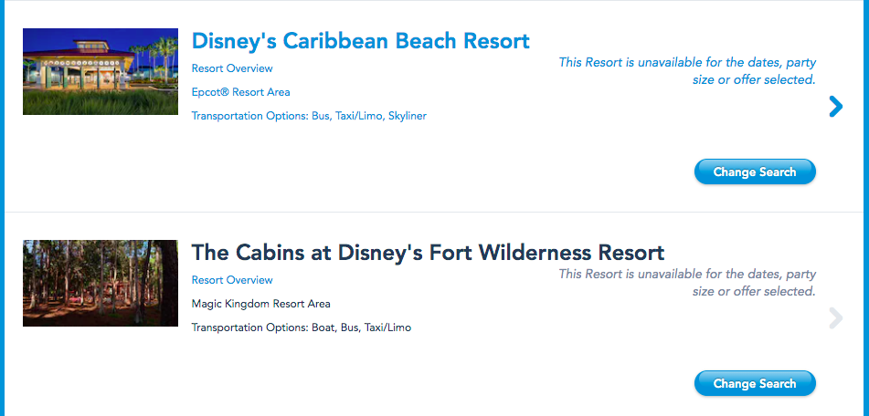Click the horizontal divider between the two resorts
This screenshot has width=869, height=416.
pos(434,212)
